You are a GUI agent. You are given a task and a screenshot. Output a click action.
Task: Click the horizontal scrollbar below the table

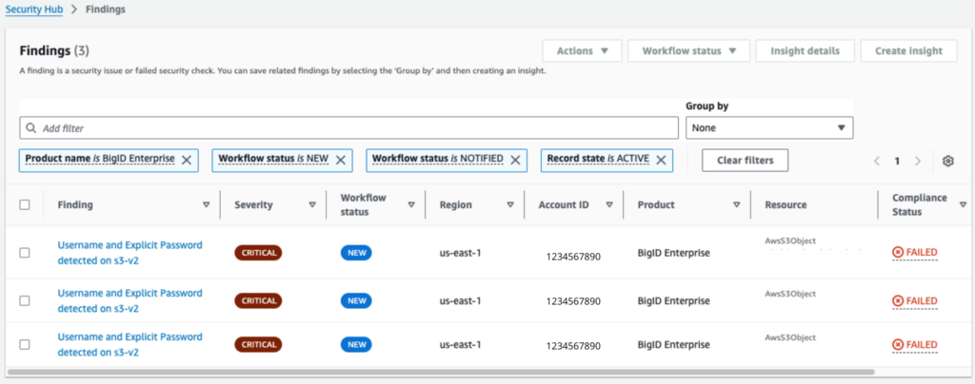pos(440,372)
